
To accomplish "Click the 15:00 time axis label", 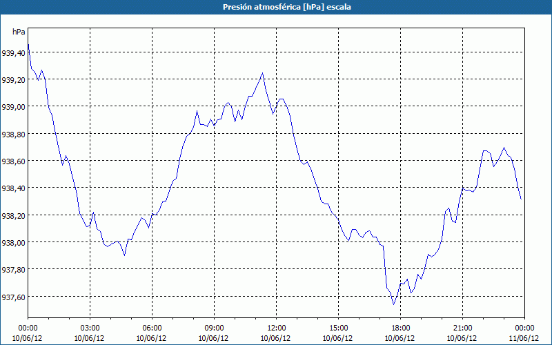I will pos(338,328).
